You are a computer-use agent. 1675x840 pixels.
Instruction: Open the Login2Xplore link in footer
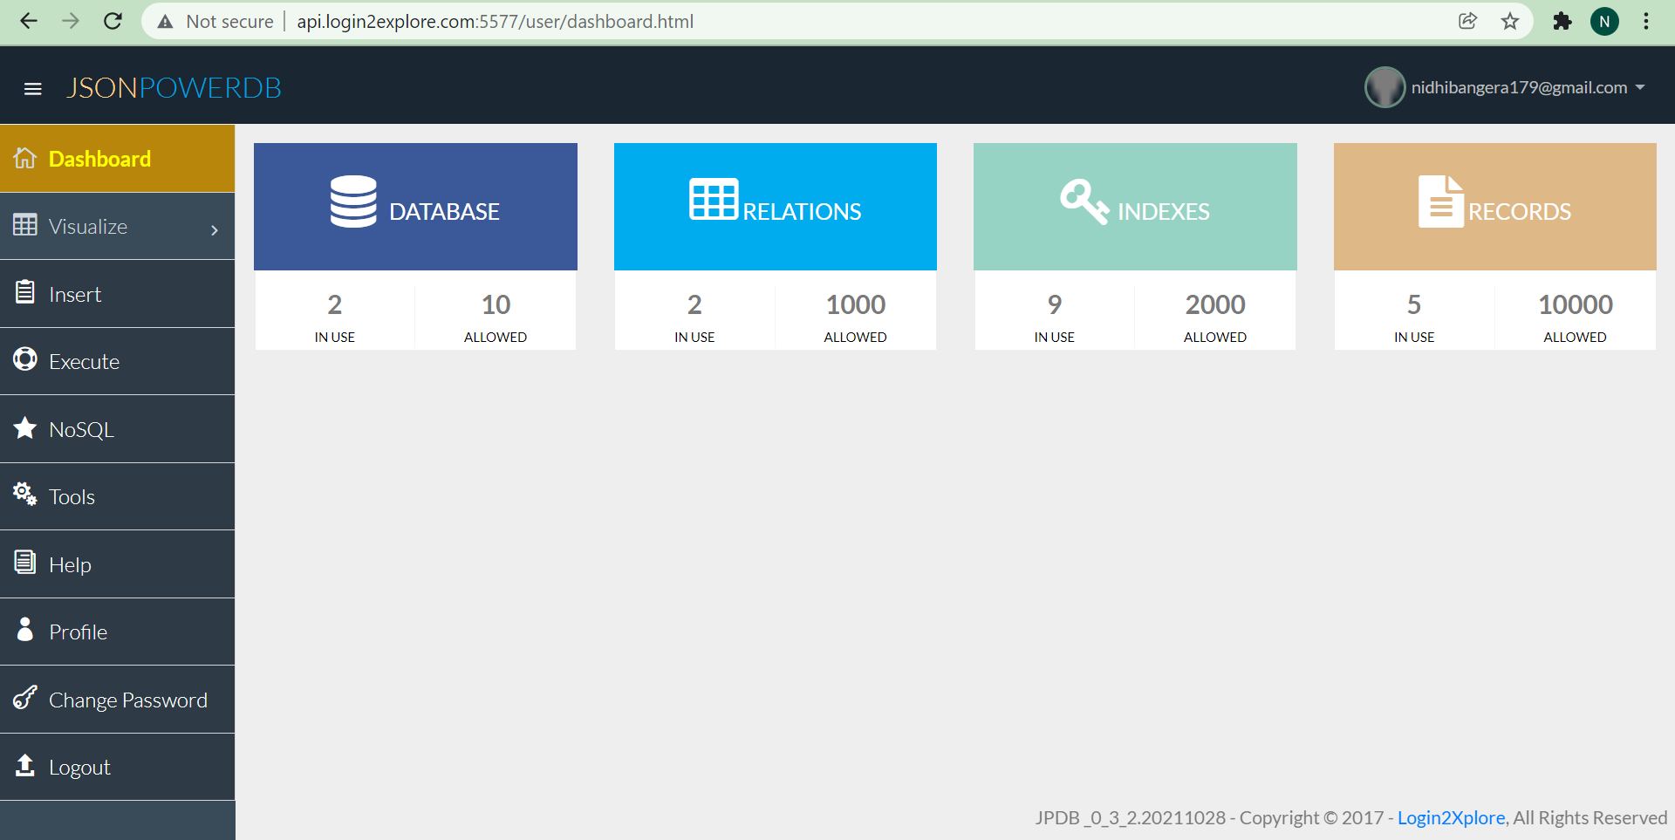pos(1451,817)
